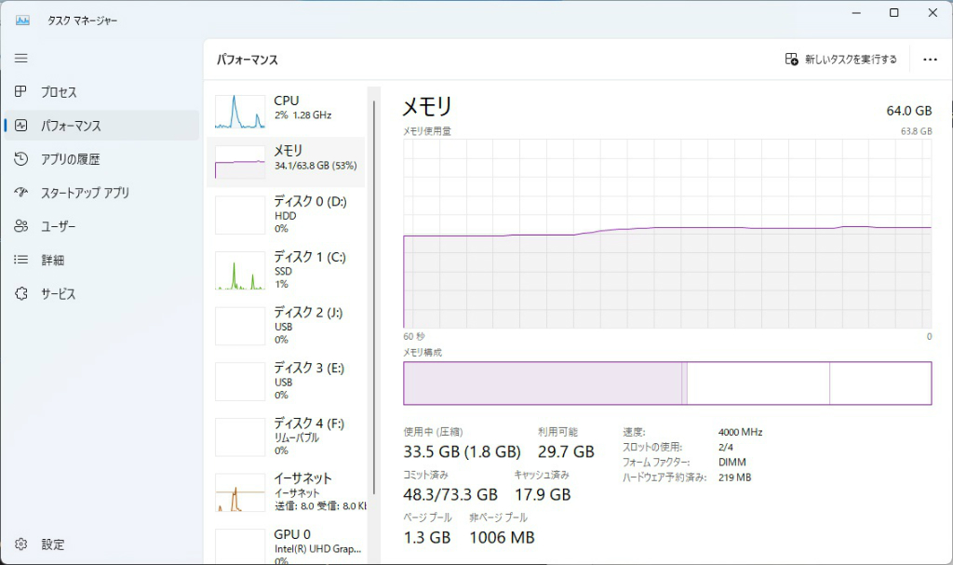The width and height of the screenshot is (953, 565).
Task: Click the アプリの履歴 clock icon
Action: pos(20,159)
